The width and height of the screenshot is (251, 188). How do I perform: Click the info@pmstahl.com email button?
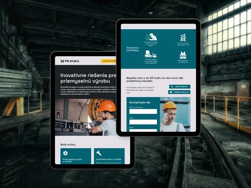click(x=179, y=92)
